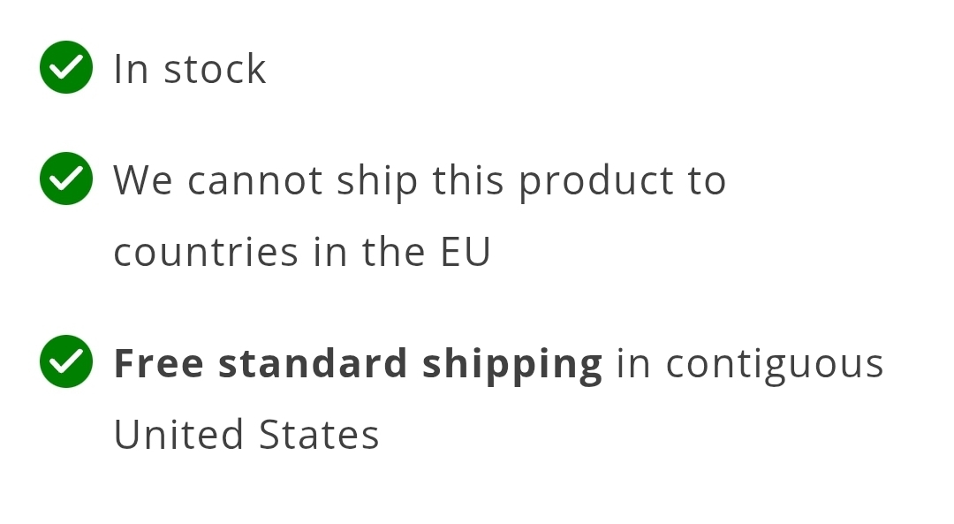This screenshot has width=954, height=524.
Task: Select the word 'States' on the last line
Action: pos(319,435)
